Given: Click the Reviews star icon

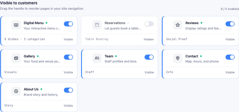Looking at the screenshot, I should (x=178, y=25).
